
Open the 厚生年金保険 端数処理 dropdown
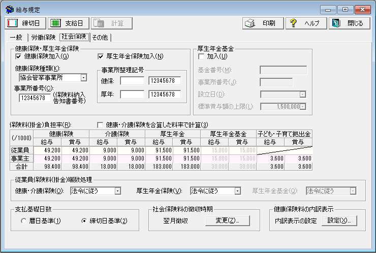click(237, 191)
